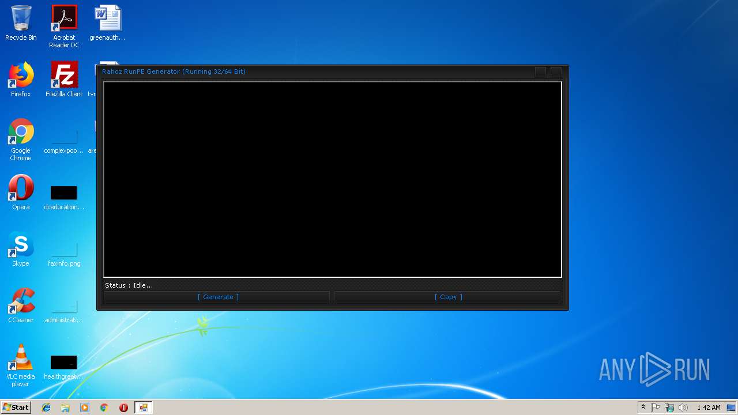The width and height of the screenshot is (738, 415).
Task: Open the Recycle Bin desktop icon
Action: point(21,24)
